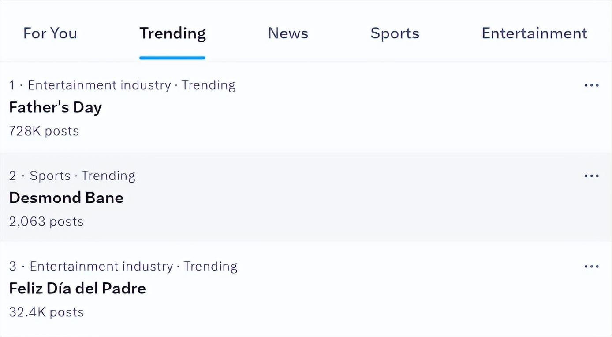Go to the News tab

point(288,33)
